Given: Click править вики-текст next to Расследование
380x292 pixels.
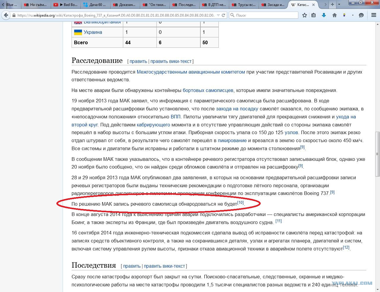Looking at the screenshot, I should [x=171, y=61].
